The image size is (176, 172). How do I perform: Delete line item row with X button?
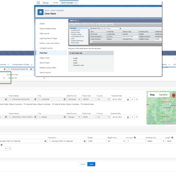tap(10, 149)
